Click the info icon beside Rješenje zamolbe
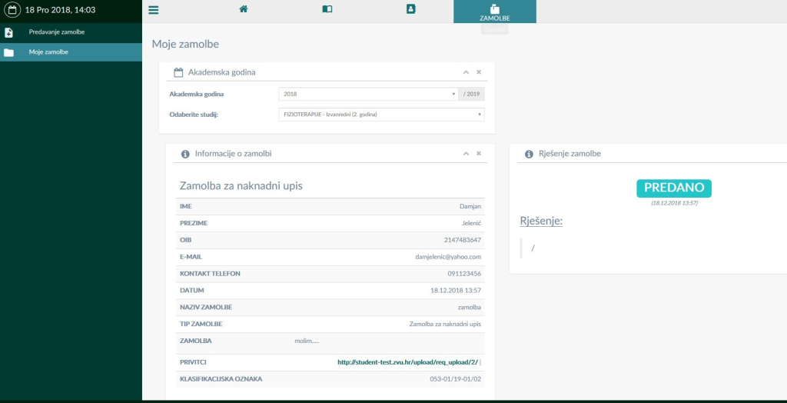This screenshot has height=403, width=787. point(529,154)
